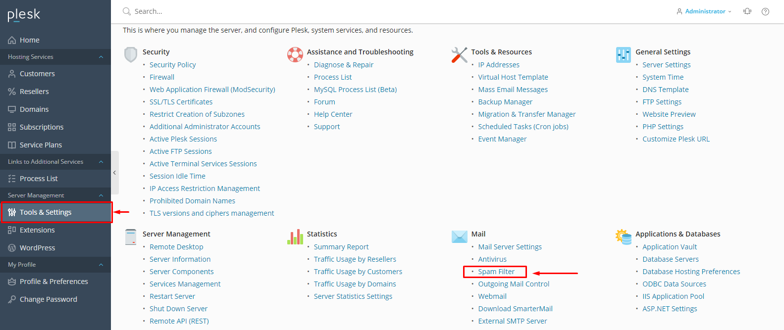Click the Assistance lifebuoy icon
The height and width of the screenshot is (330, 784).
[295, 54]
